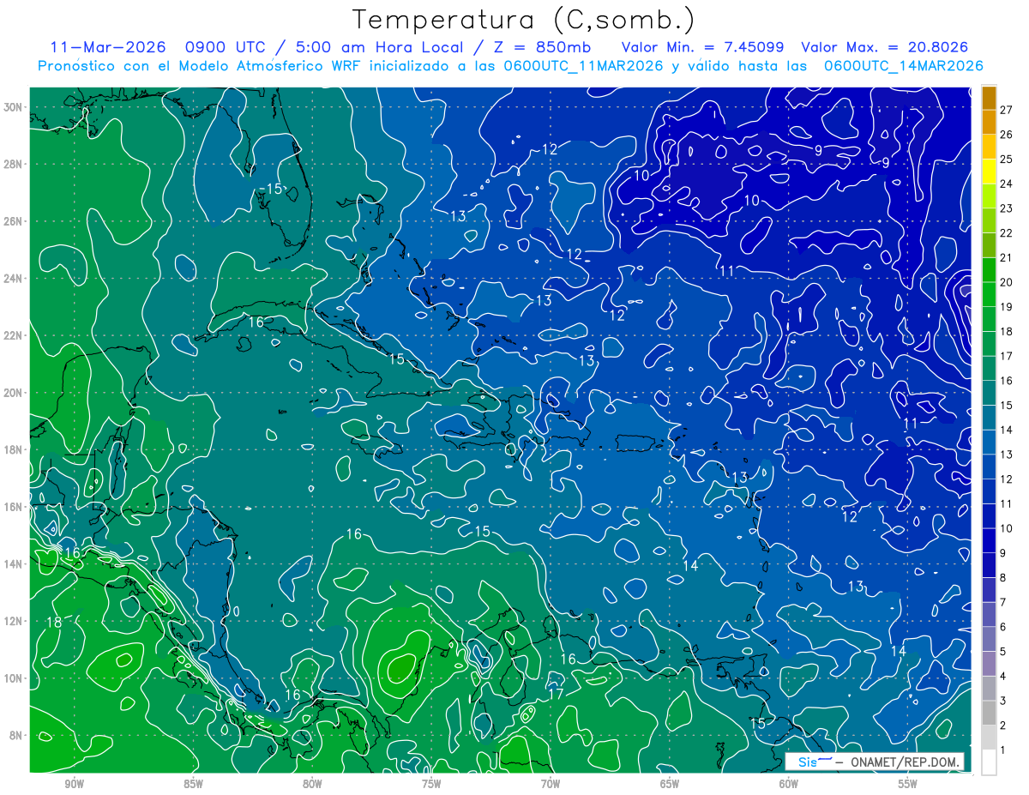Click the "Valor Max. = 20.8026" text
Image resolution: width=1029 pixels, height=795 pixels.
pyautogui.click(x=886, y=46)
